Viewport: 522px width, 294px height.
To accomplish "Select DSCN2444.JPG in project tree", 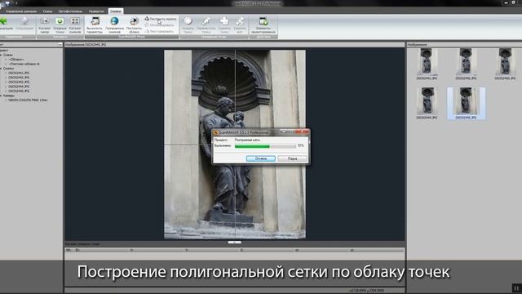I will pyautogui.click(x=19, y=87).
